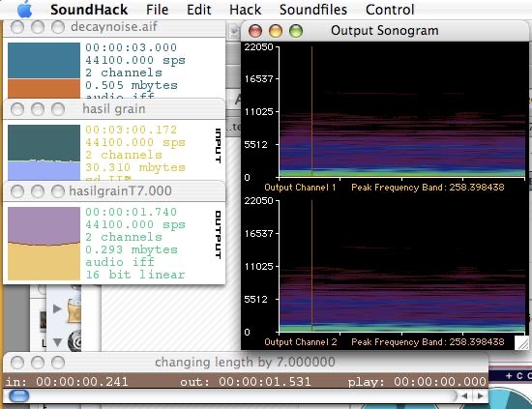Close the hasilgrainT7.000 window

[17, 191]
